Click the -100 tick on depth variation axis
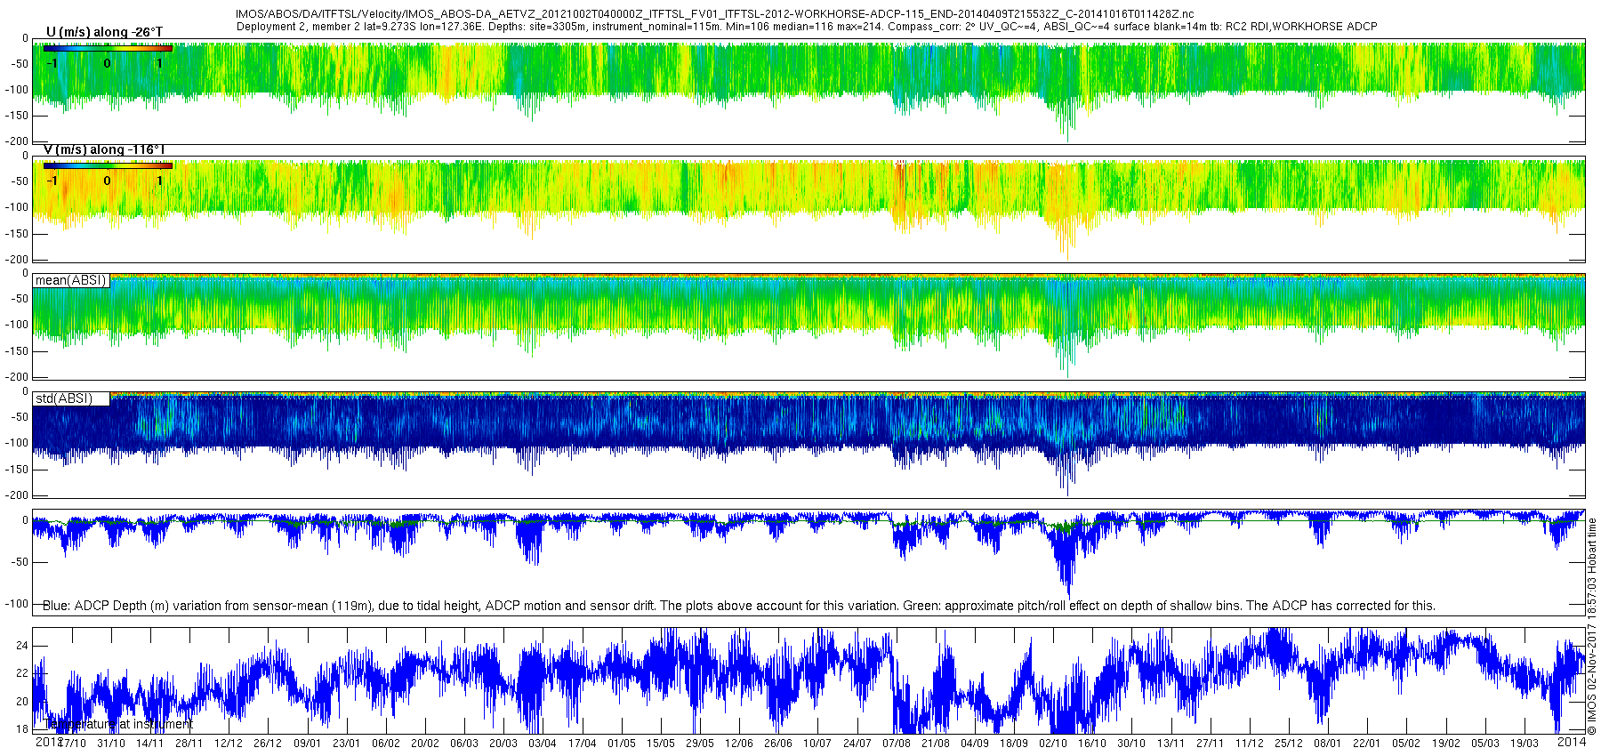Image resolution: width=1601 pixels, height=756 pixels. coord(16,604)
